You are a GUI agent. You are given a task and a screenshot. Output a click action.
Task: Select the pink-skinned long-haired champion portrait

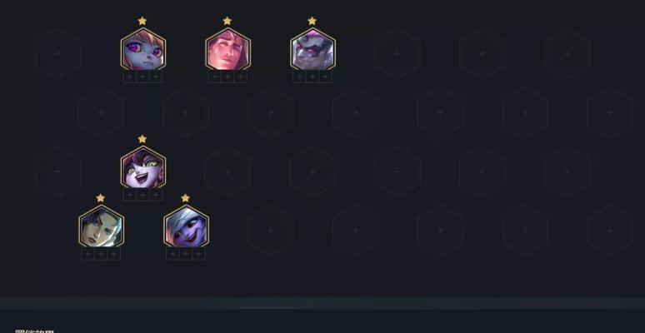click(x=227, y=50)
